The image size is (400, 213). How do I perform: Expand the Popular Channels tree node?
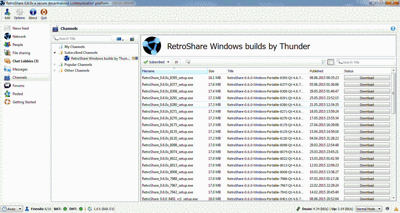point(54,65)
